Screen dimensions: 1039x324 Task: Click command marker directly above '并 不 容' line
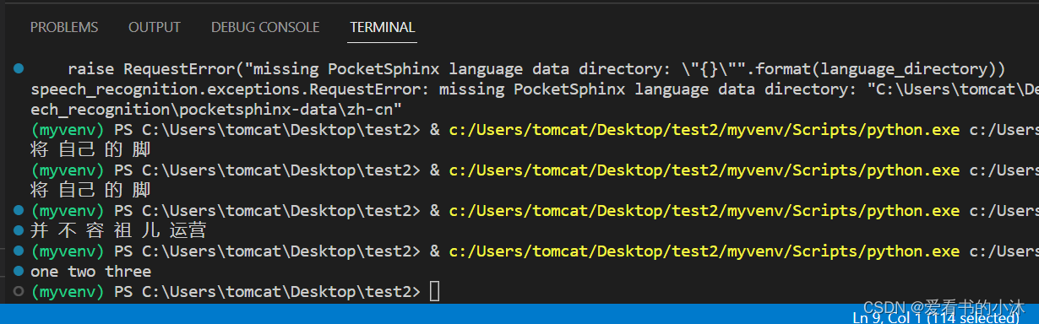[x=18, y=210]
